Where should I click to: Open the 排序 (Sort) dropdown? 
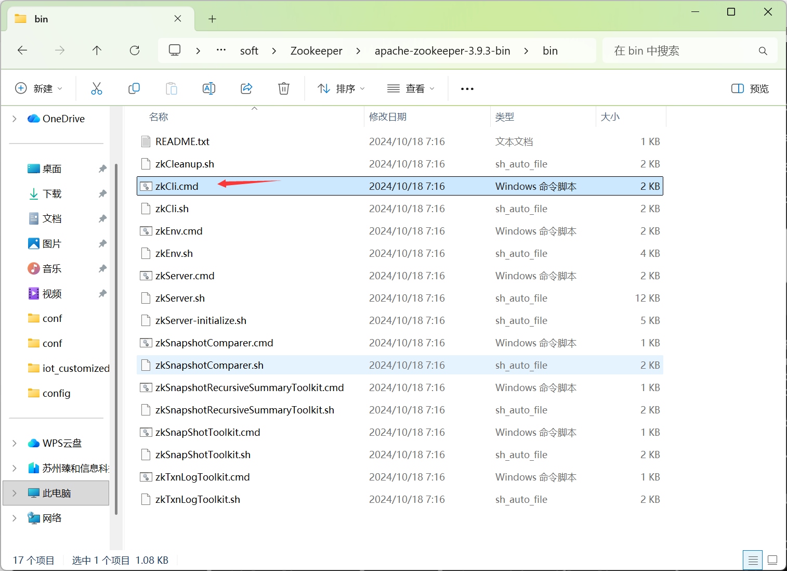click(x=342, y=88)
